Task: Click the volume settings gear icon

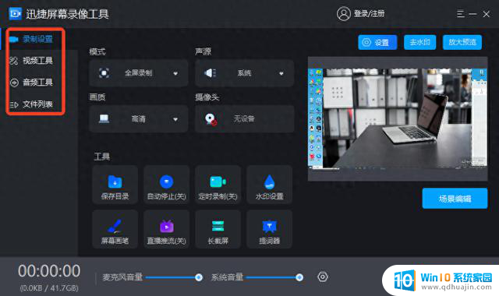Action: pyautogui.click(x=322, y=277)
